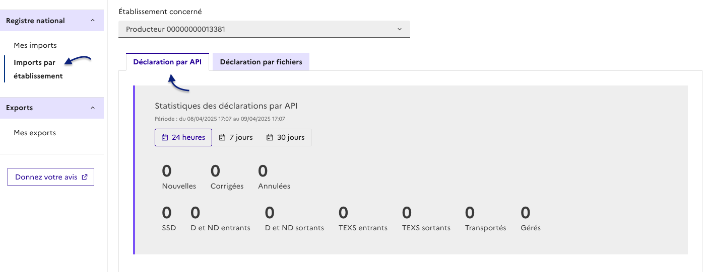
Task: Collapse the Exports sidebar section
Action: pos(92,108)
